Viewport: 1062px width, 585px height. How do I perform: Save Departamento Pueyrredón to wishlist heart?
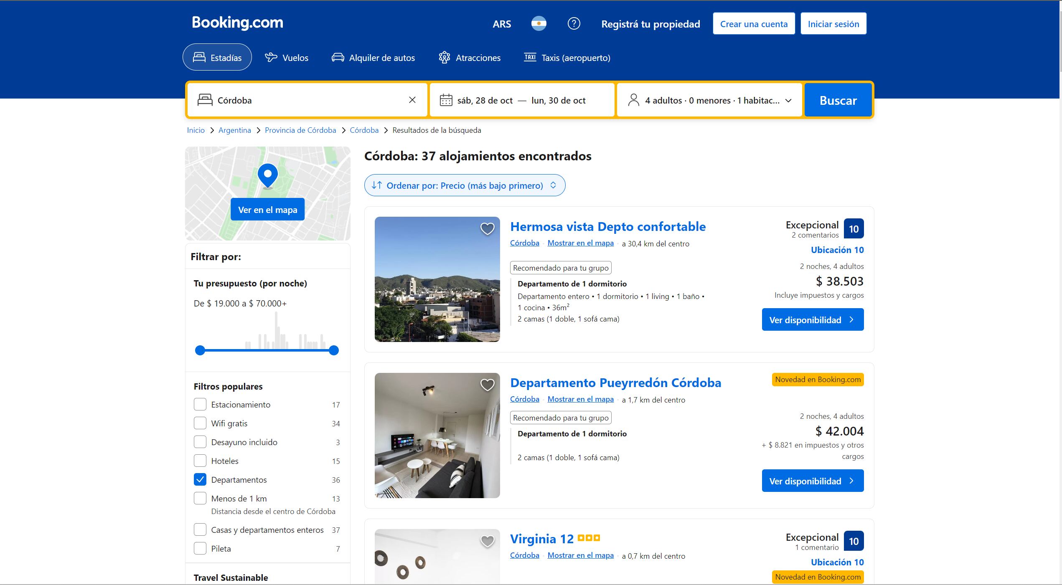pos(487,385)
